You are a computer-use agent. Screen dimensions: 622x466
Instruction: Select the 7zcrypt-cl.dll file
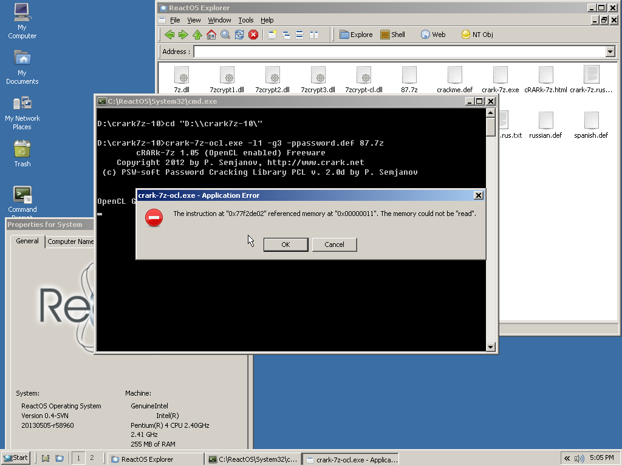pos(364,79)
